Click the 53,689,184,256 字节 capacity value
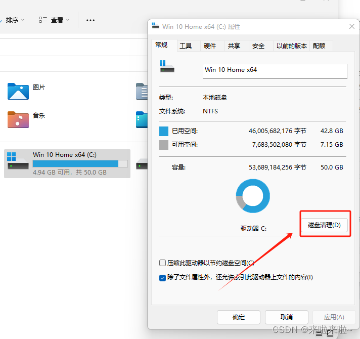 tap(278, 167)
